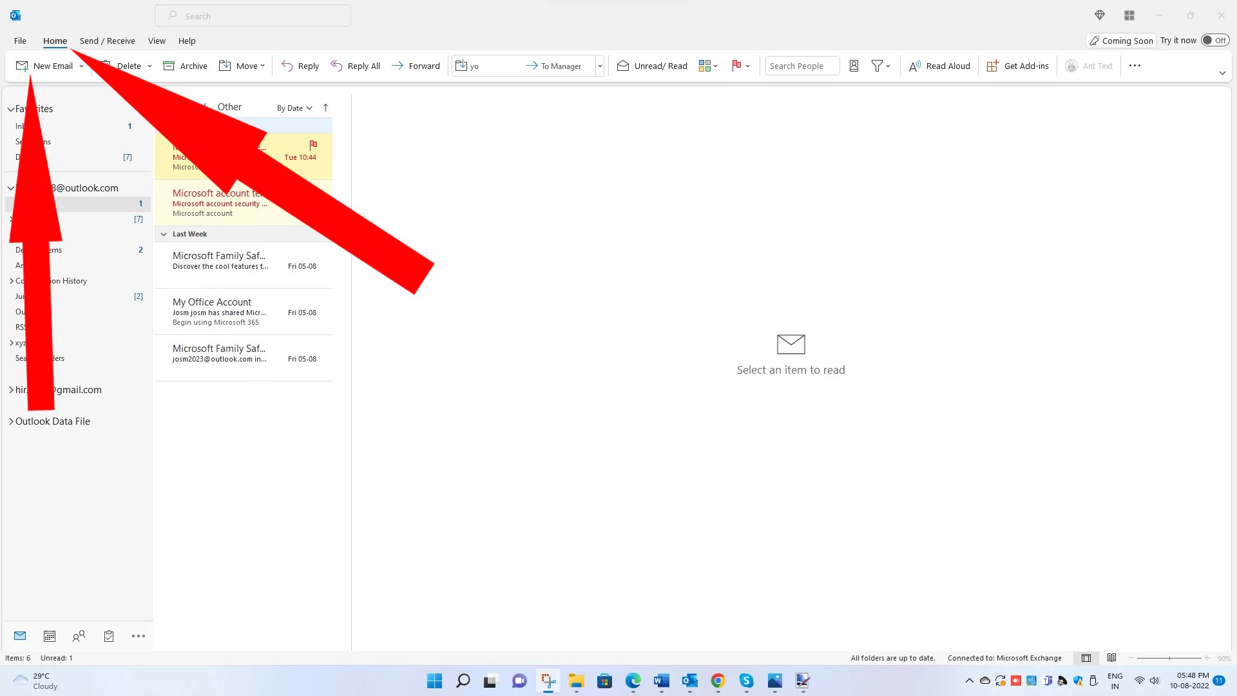Open the View menu tab

point(157,41)
